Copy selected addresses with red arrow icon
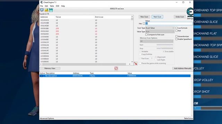The height and width of the screenshot is (124, 222). [136, 63]
